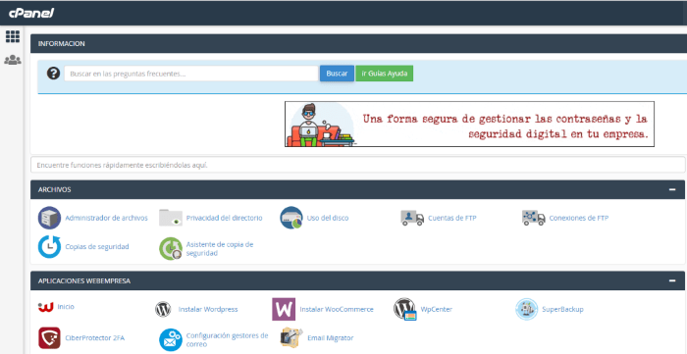Open Asistente de copia de seguridad link
This screenshot has height=354, width=687.
click(x=220, y=249)
